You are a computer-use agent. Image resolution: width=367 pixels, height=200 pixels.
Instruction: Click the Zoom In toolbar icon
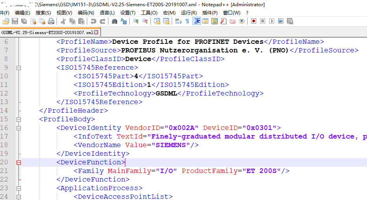click(x=136, y=22)
